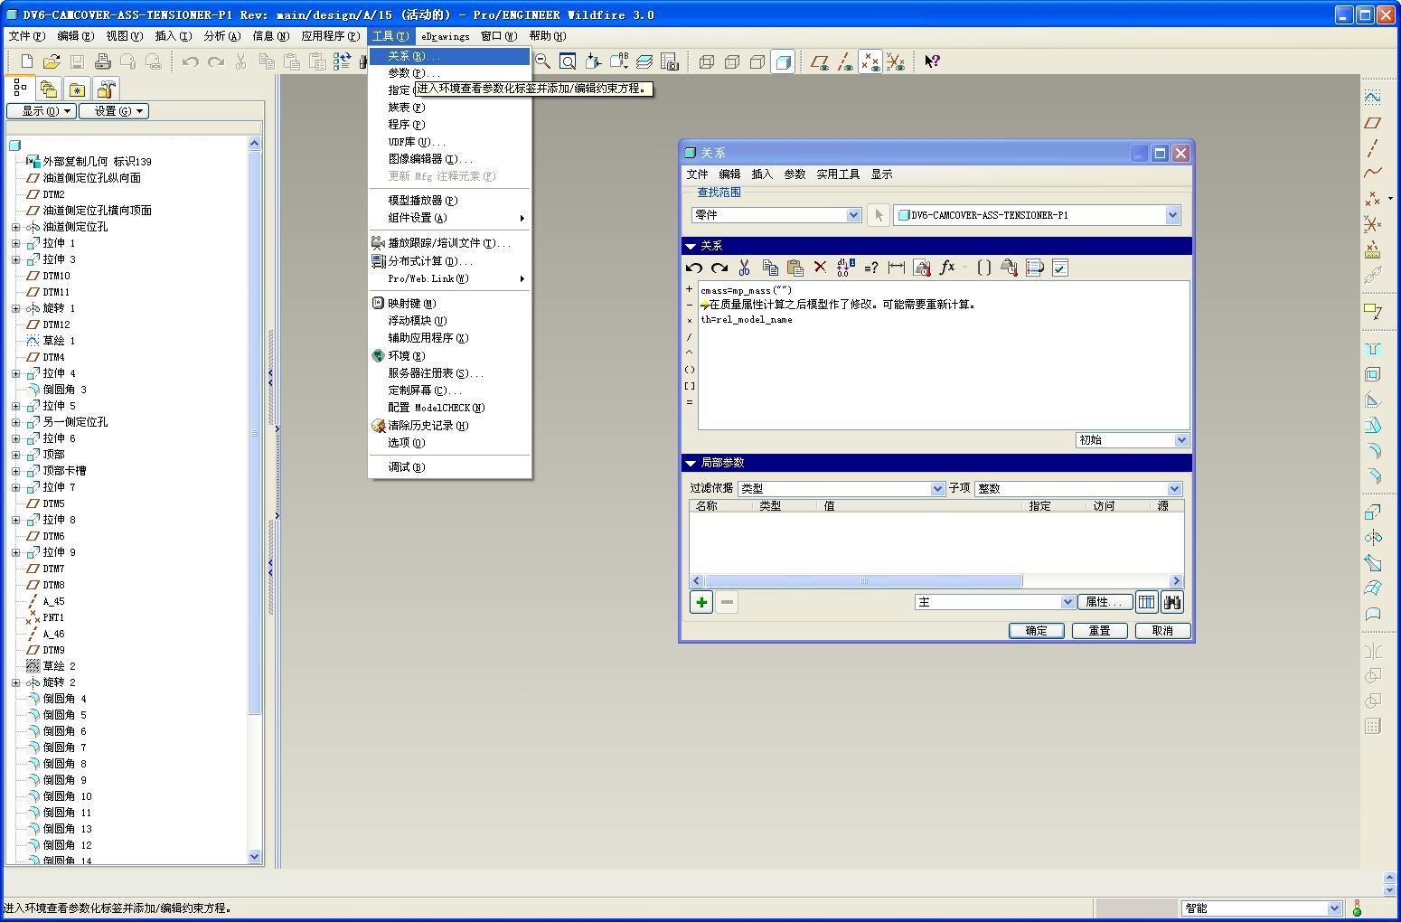Image resolution: width=1401 pixels, height=922 pixels.
Task: Click the red X delete icon in 关系 dialog
Action: point(820,268)
